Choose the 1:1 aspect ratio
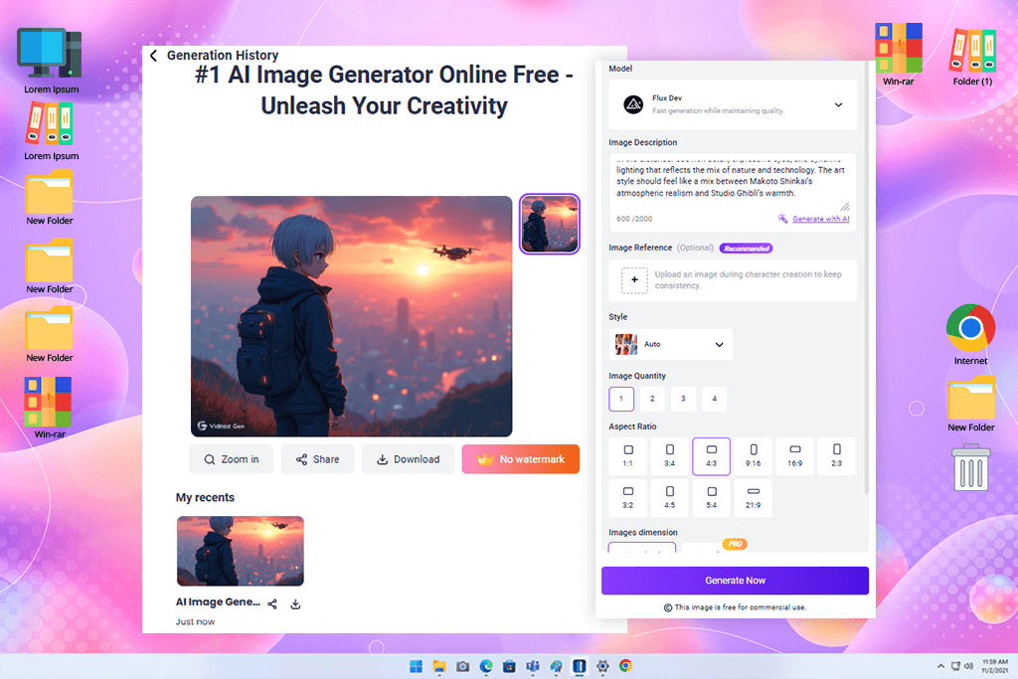 coord(628,456)
